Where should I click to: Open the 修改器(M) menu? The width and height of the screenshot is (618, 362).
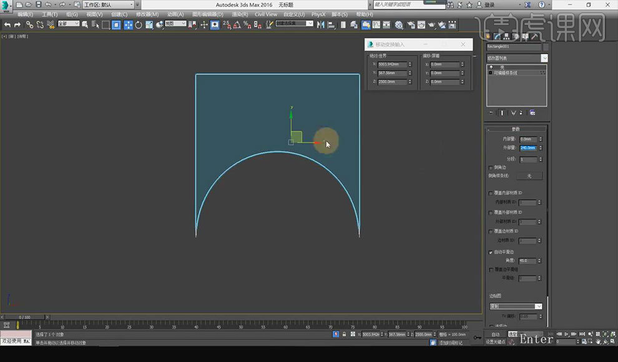(147, 14)
